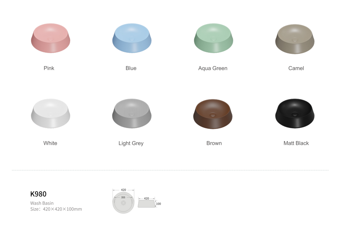
Task: Click the Brown color label
Action: 214,143
